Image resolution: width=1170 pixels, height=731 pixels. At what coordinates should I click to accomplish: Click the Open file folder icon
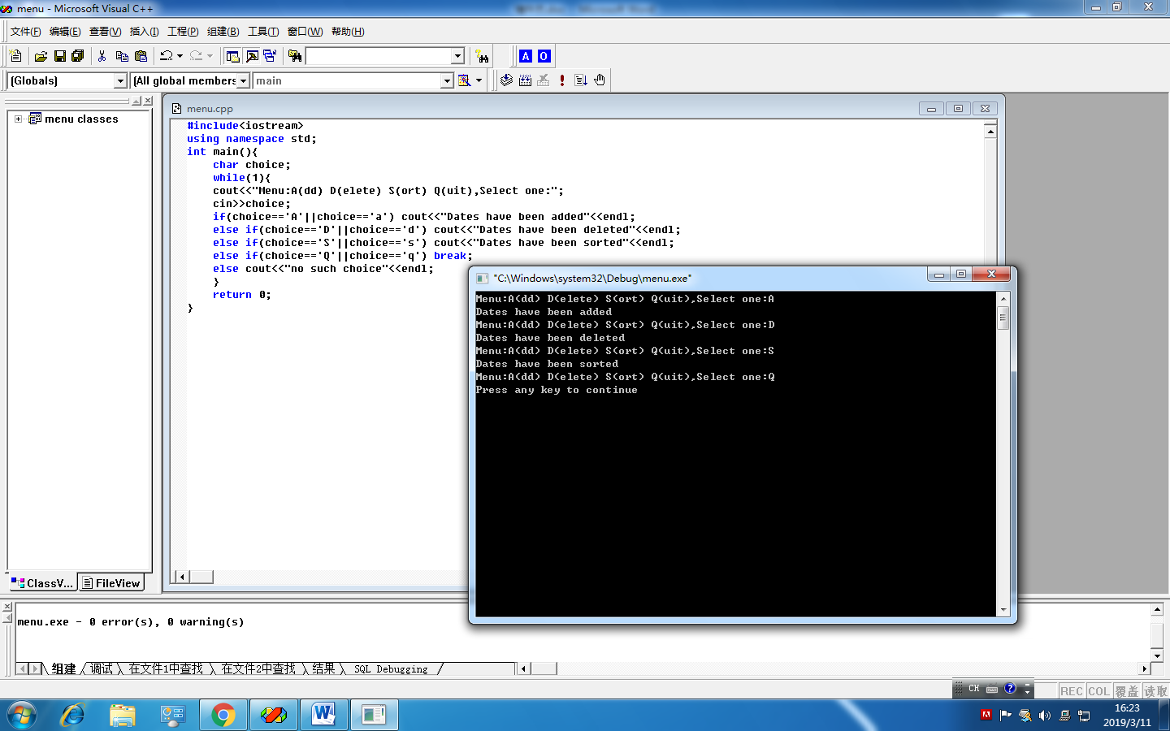pyautogui.click(x=41, y=56)
